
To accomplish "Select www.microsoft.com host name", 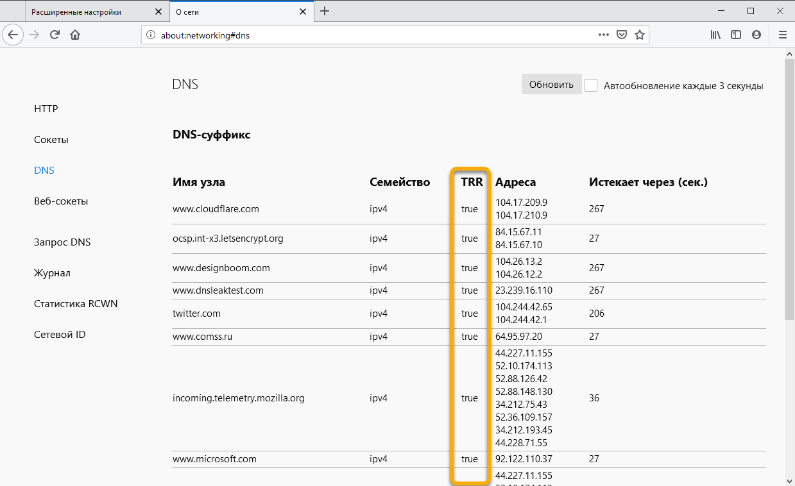I will (x=214, y=459).
